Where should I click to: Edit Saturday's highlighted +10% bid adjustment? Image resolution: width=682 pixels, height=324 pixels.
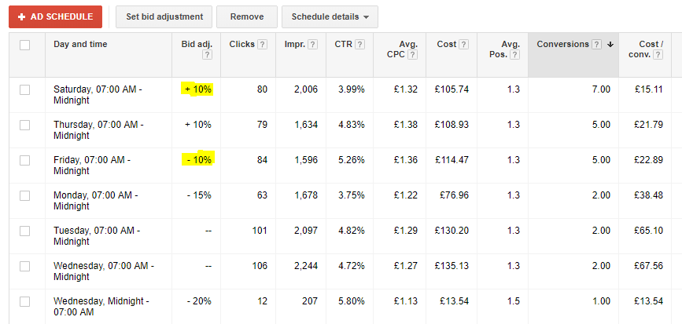coord(197,89)
